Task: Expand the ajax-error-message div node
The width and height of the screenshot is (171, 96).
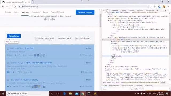Action: point(106,69)
